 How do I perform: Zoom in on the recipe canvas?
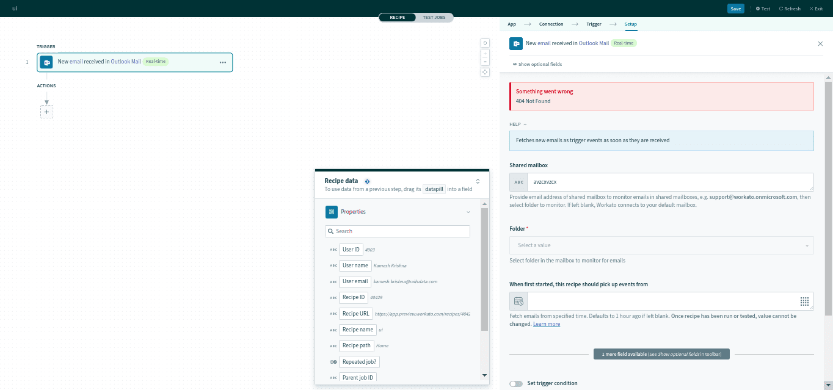[485, 53]
